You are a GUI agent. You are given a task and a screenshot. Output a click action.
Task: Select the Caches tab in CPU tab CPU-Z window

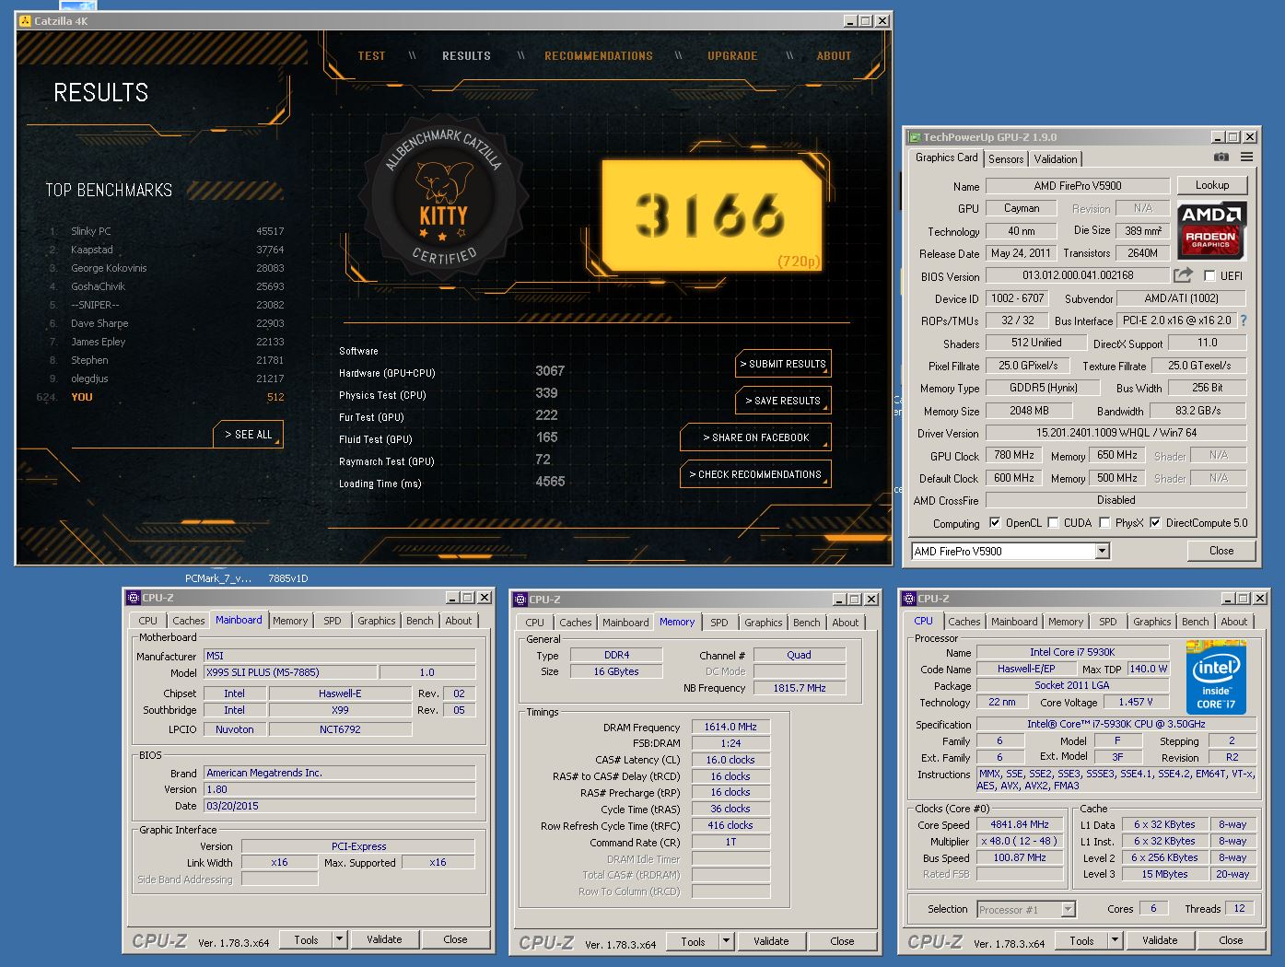964,622
